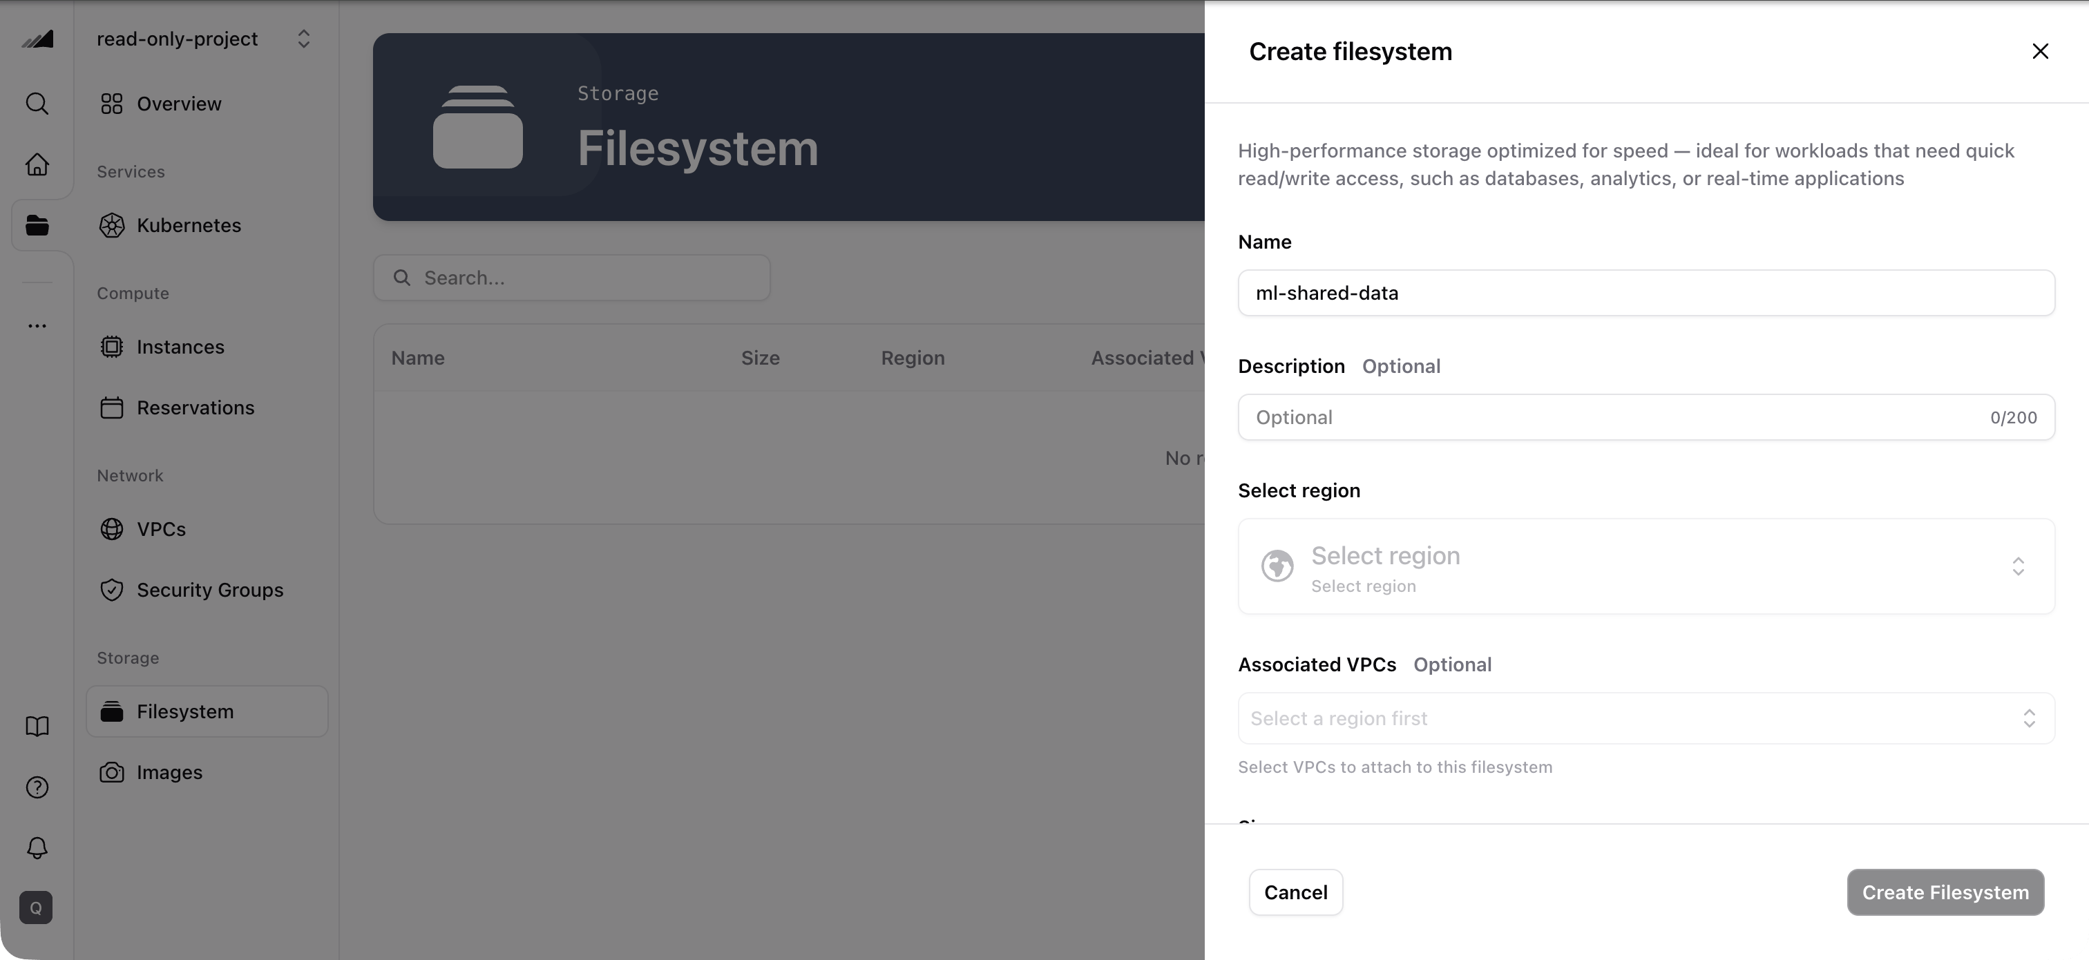2089x960 pixels.
Task: Click the Security Groups shield icon
Action: (x=112, y=589)
